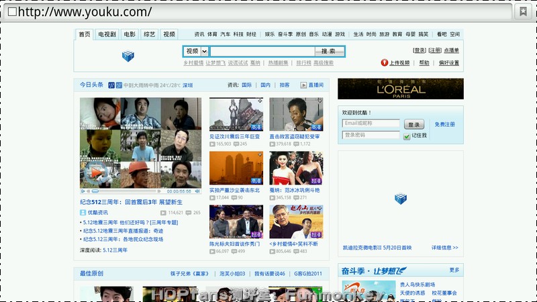Open the 直击故宫盗窃疑犯受审 thumbnail
This screenshot has width=537, height=302.
(x=296, y=114)
